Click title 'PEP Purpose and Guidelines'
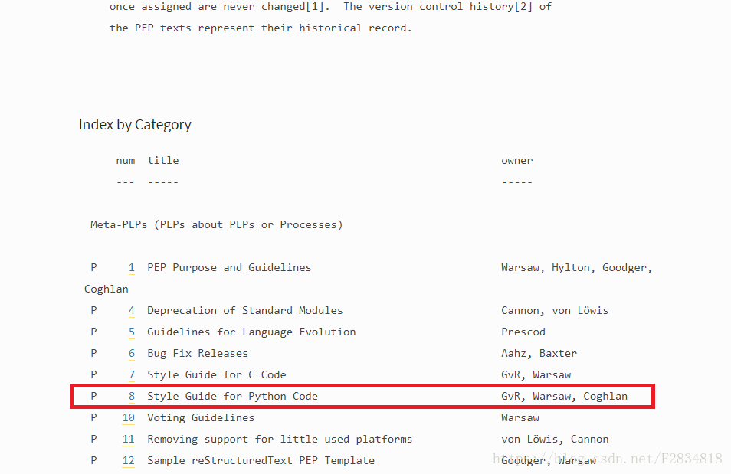The image size is (731, 474). pos(229,267)
